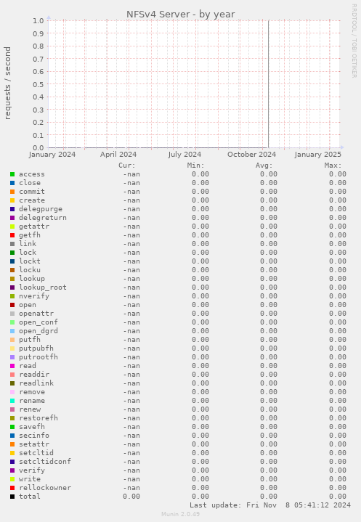
Task: Click the gray link legend swatch
Action: click(x=12, y=244)
